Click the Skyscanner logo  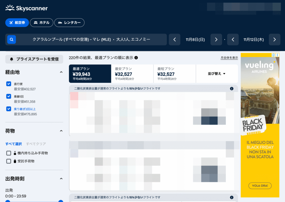(x=26, y=8)
